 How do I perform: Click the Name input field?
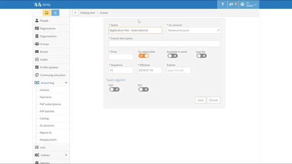[x=136, y=31]
